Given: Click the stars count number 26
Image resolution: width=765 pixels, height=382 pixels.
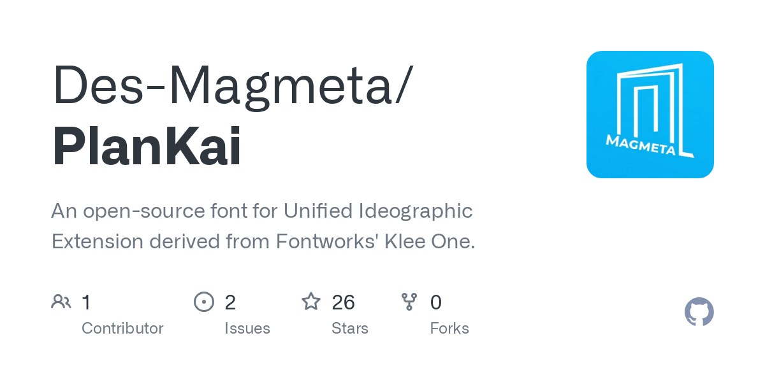Looking at the screenshot, I should [x=344, y=302].
